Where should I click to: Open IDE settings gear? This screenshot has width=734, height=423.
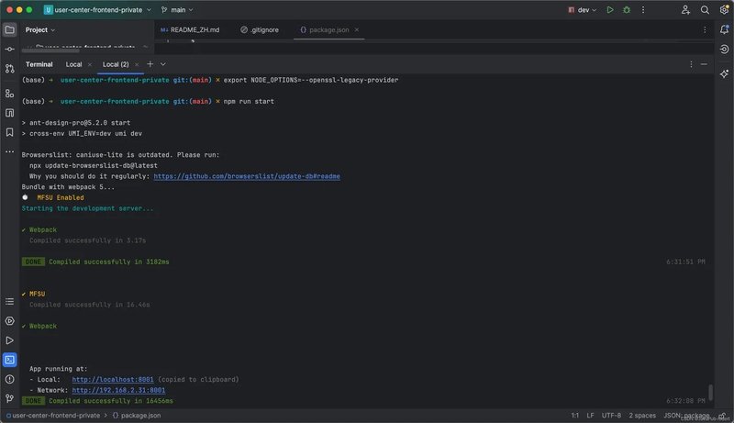coord(724,10)
